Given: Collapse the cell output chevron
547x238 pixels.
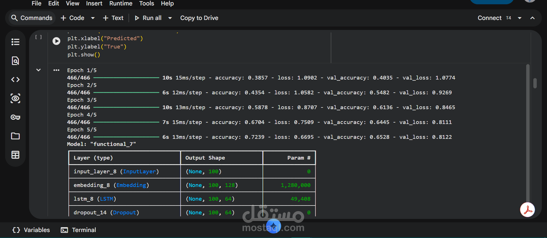Looking at the screenshot, I should click(38, 70).
